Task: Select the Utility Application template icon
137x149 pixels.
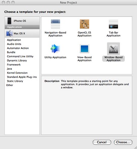Action: (55, 49)
